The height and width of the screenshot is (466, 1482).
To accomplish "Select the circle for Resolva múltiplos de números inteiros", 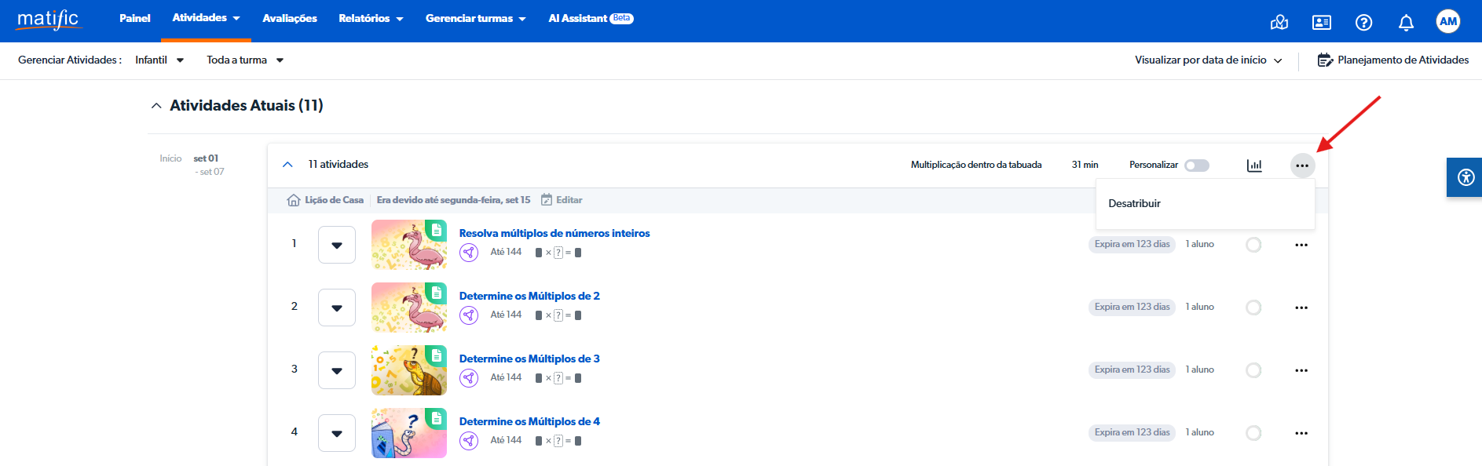I will point(1253,245).
